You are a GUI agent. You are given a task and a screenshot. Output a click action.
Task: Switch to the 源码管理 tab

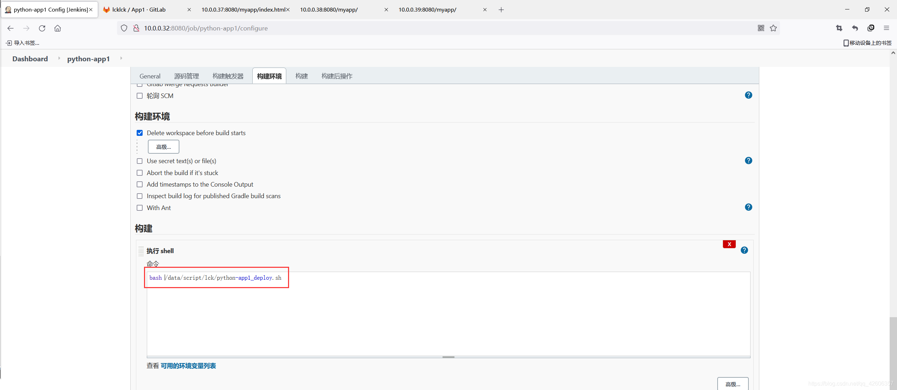click(x=186, y=76)
